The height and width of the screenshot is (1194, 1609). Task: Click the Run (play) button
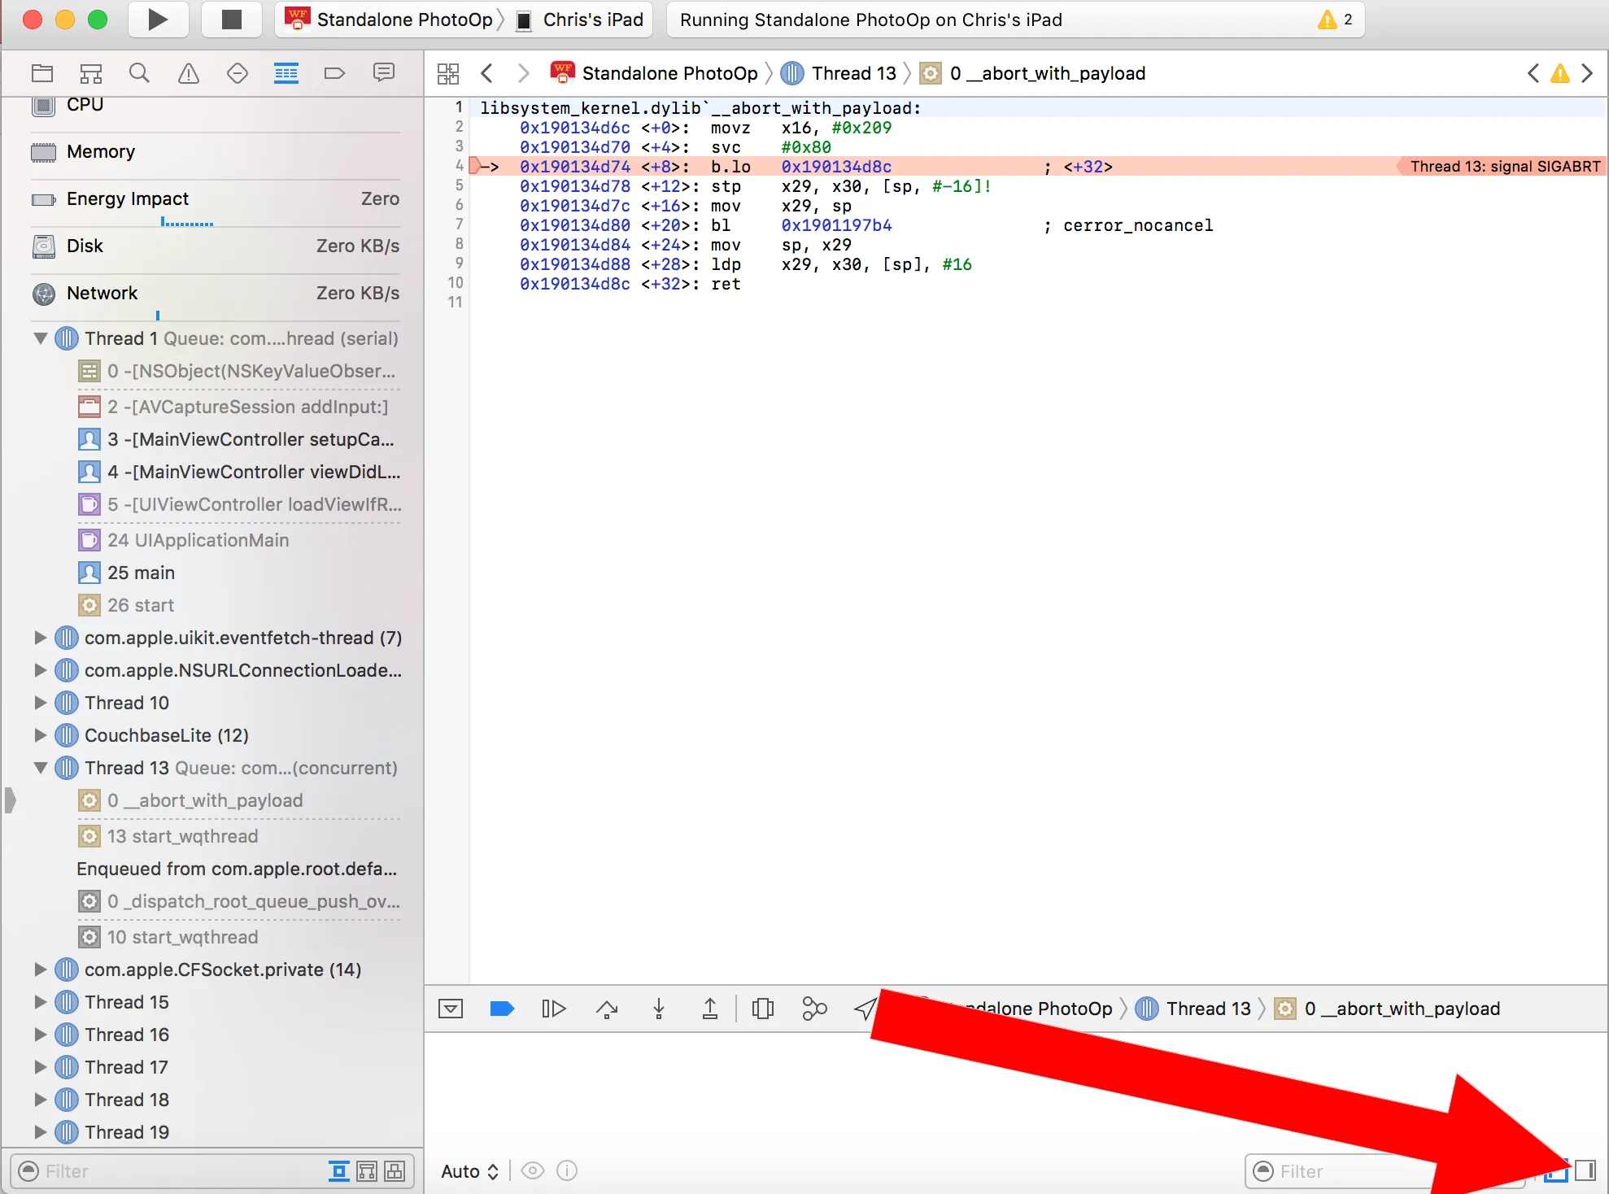[x=158, y=20]
